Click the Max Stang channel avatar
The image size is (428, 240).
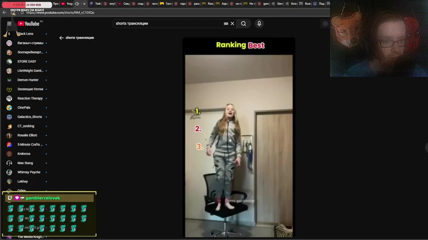coord(9,163)
